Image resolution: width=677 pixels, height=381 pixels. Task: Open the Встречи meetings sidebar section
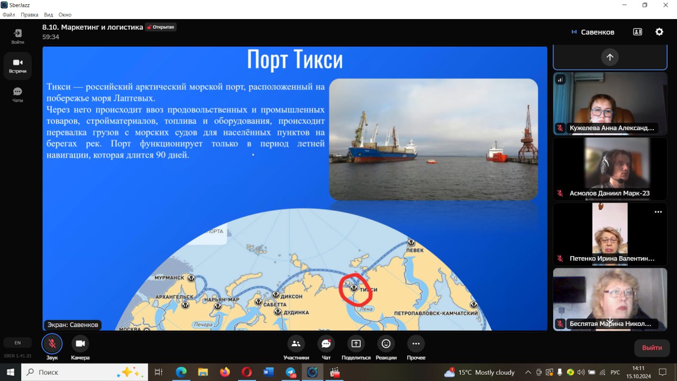click(x=17, y=66)
